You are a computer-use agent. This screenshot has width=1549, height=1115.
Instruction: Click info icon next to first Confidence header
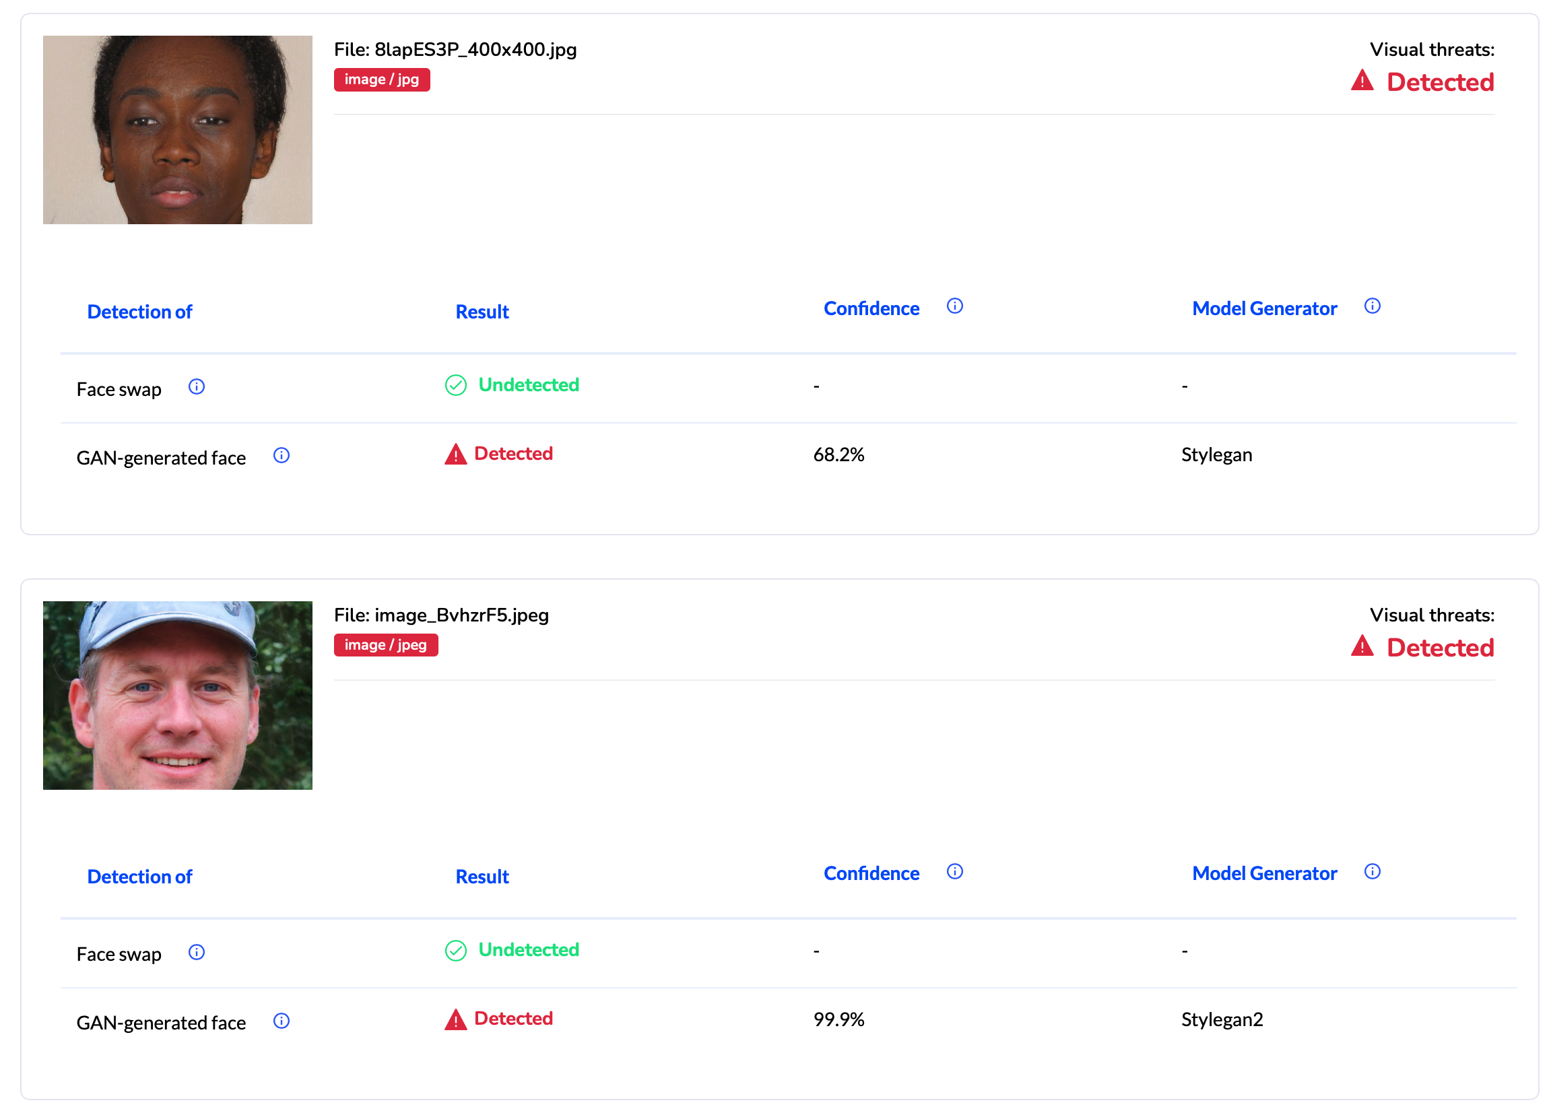coord(955,306)
